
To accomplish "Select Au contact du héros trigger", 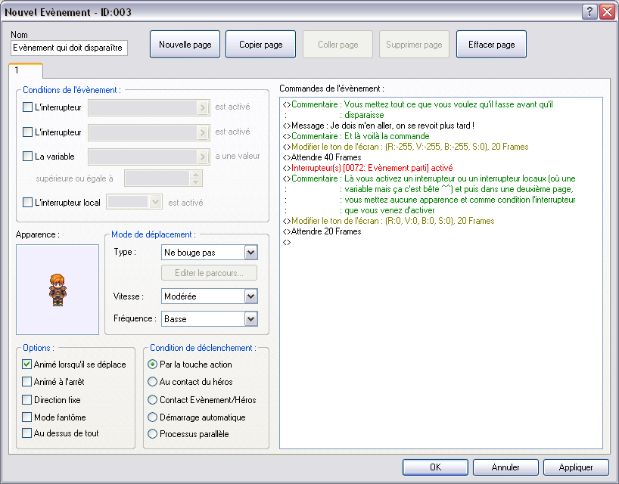I will 152,381.
